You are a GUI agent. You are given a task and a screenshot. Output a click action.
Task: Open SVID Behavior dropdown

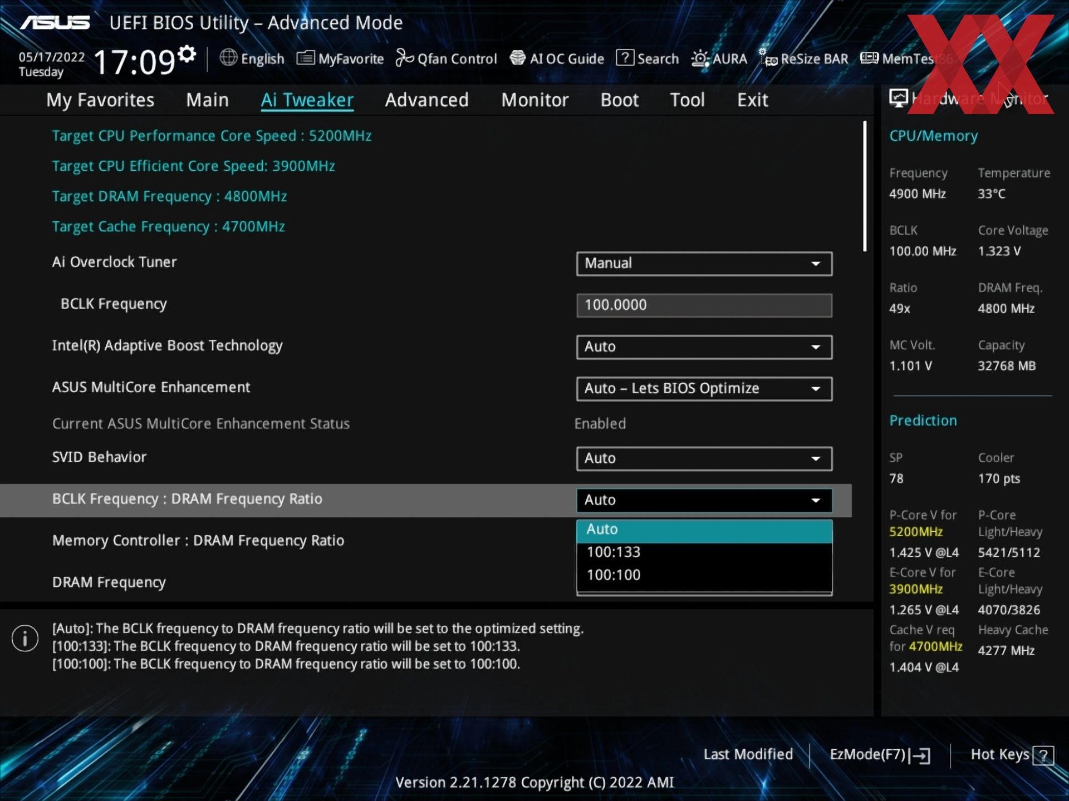click(x=704, y=459)
